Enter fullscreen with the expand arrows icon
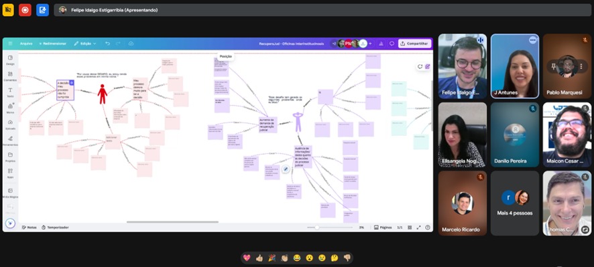The image size is (594, 267). click(418, 228)
